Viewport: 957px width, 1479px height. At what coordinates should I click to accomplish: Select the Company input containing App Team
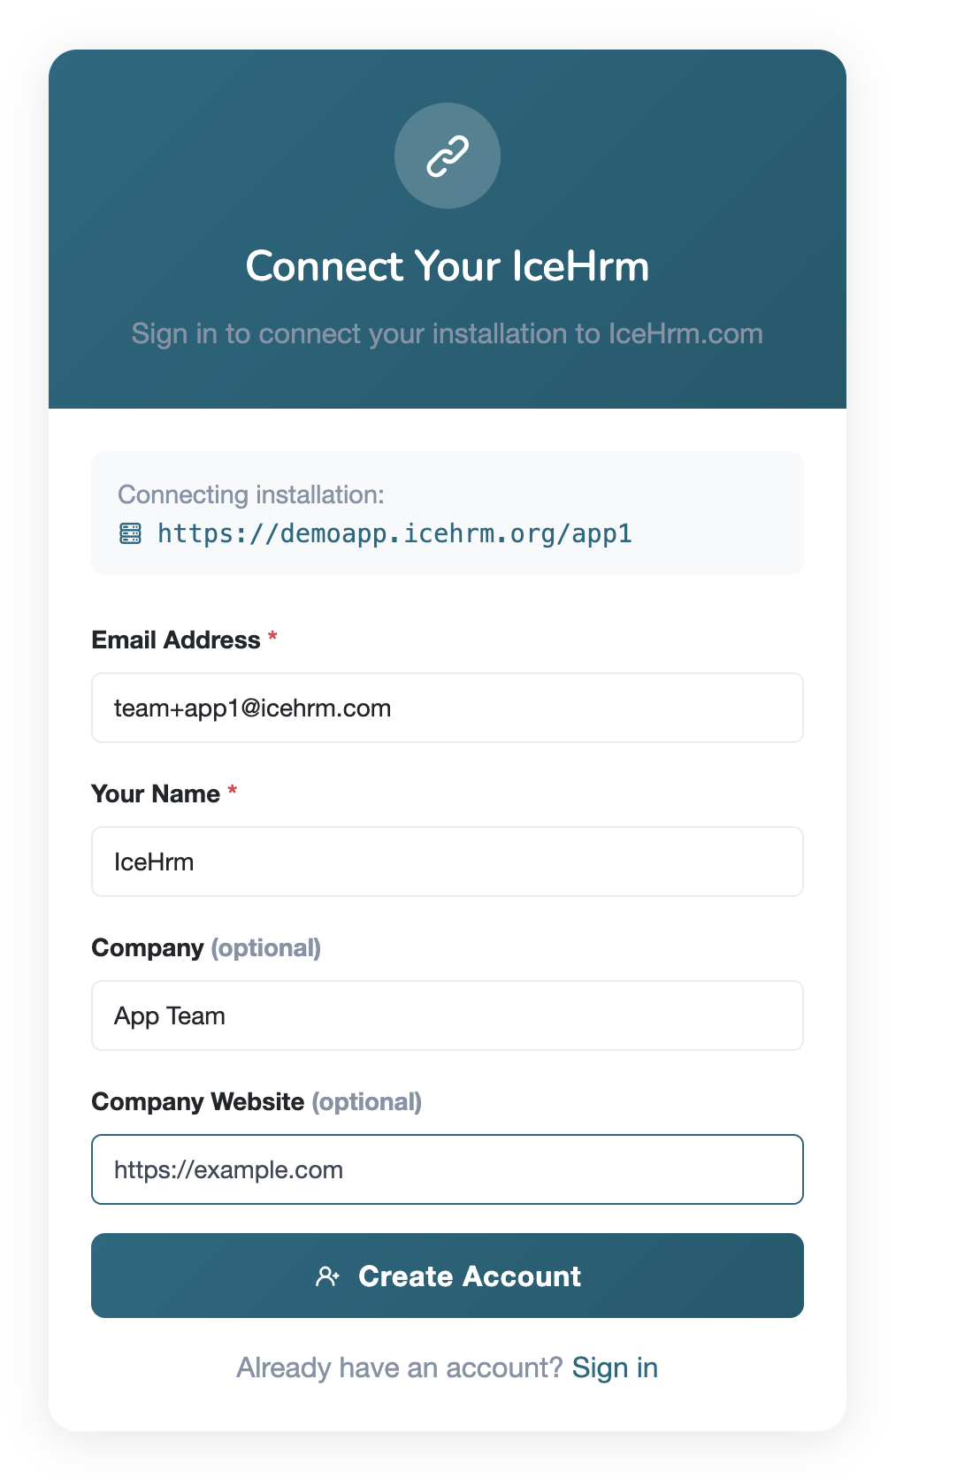448,1015
